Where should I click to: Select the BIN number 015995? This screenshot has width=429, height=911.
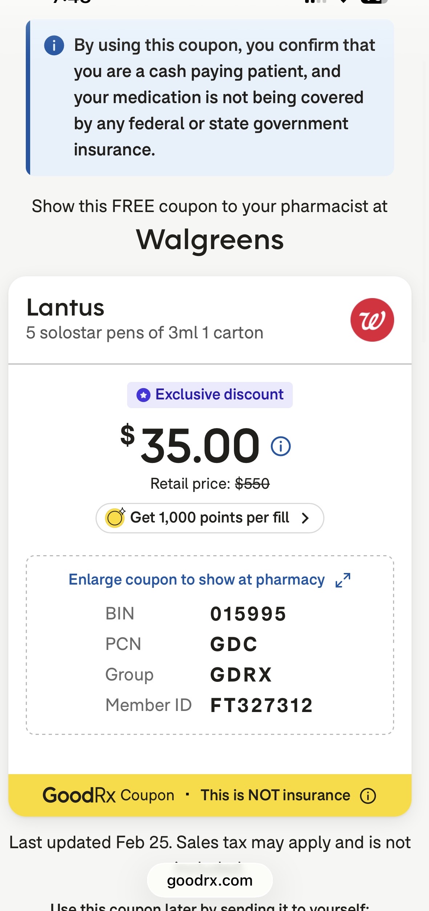(x=248, y=614)
